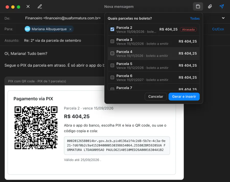Attach a file with the paperclip icon
230x182 pixels.
click(x=210, y=6)
